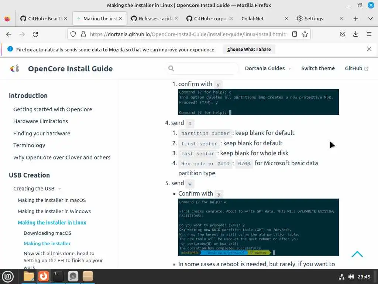The image size is (378, 284).
Task: Click the tan archive taskbar icon
Action: (88, 276)
